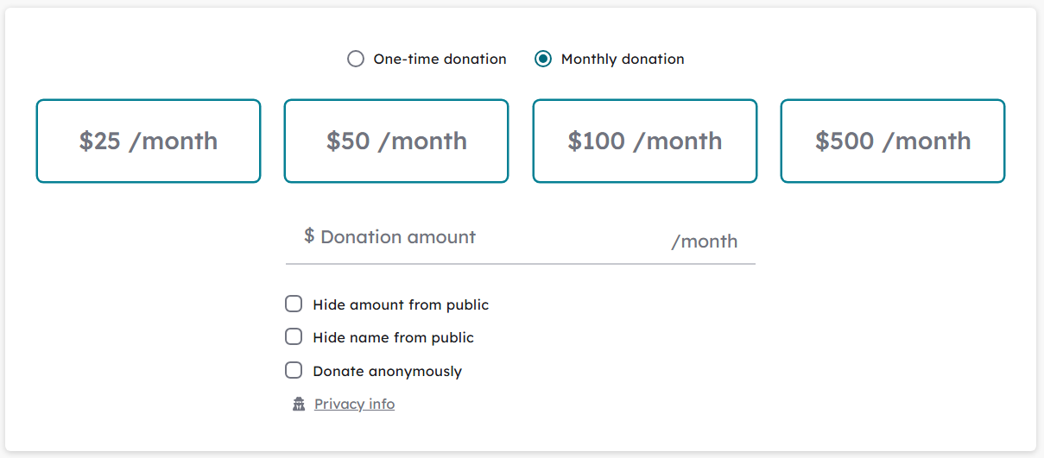Select the $100 /month donation amount

pos(645,141)
